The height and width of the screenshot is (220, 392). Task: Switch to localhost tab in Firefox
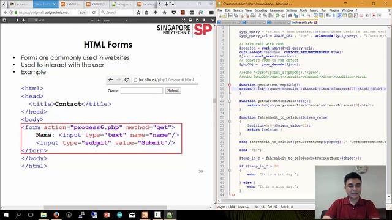pyautogui.click(x=146, y=4)
